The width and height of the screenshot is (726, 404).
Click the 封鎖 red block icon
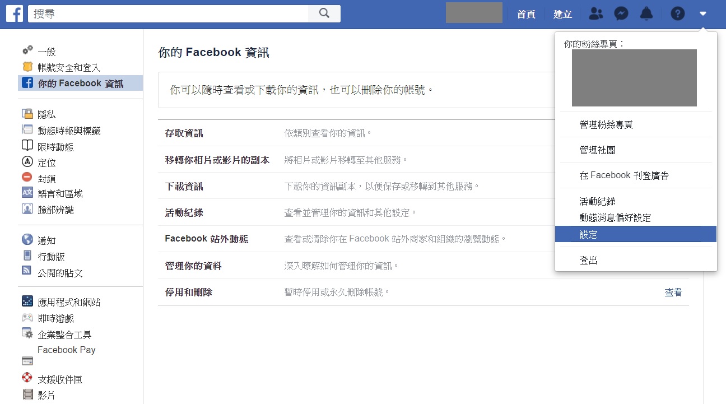point(27,178)
